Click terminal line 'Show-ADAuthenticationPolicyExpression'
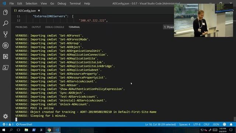 70,89
